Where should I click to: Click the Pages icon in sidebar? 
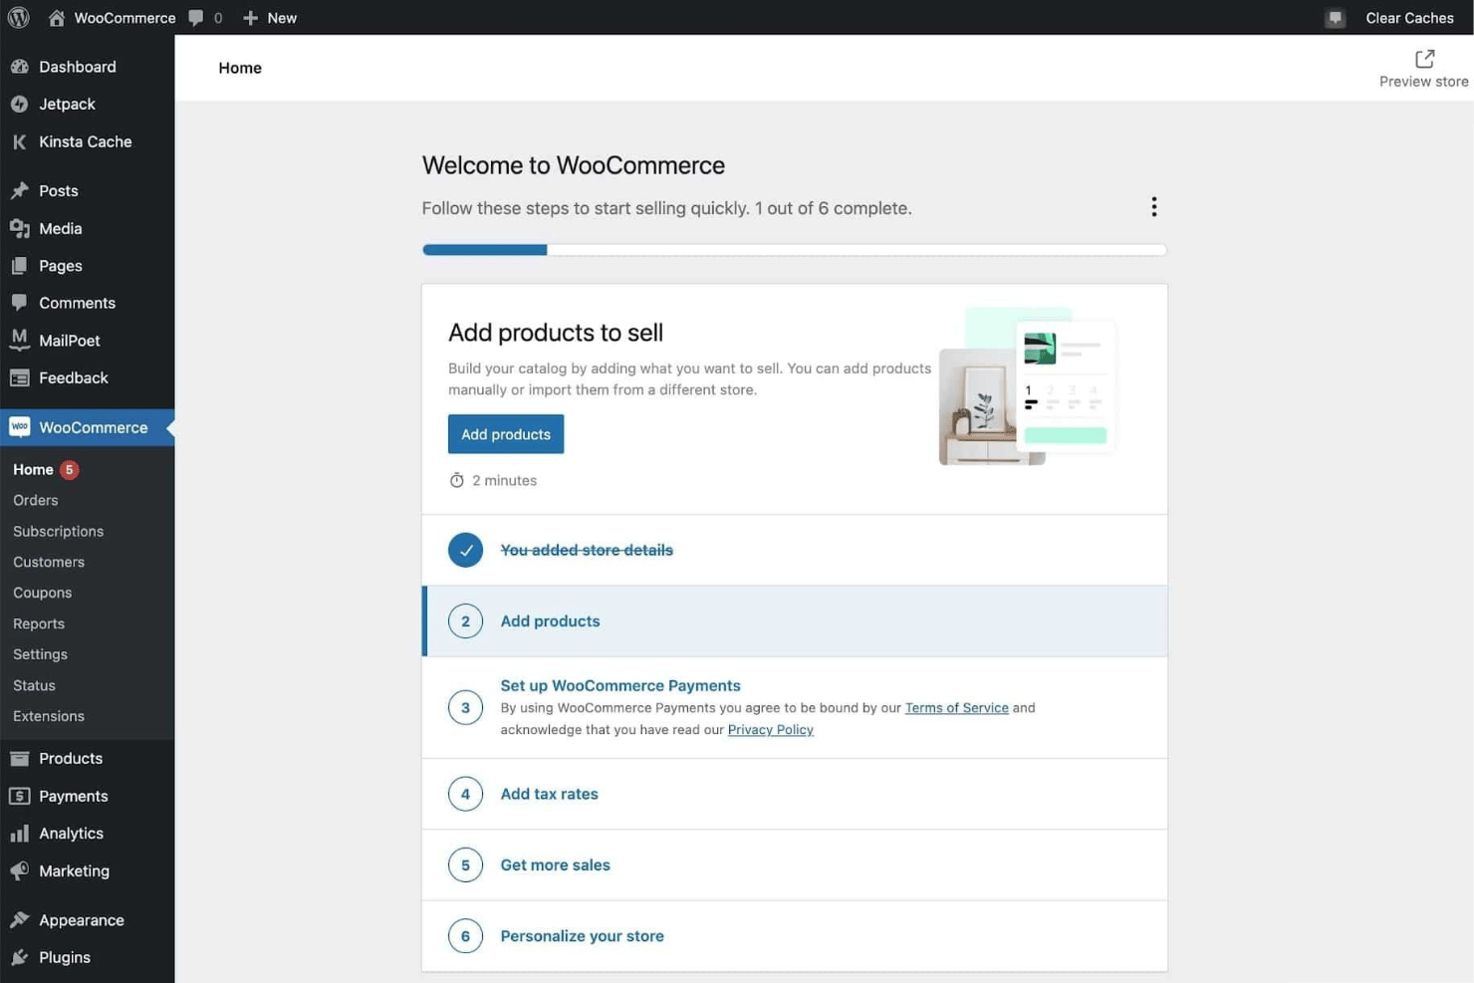[x=19, y=266]
